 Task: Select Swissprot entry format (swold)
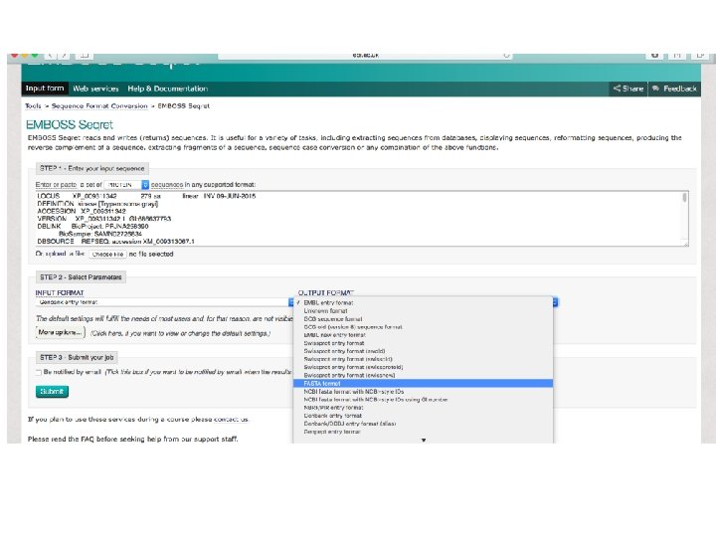click(x=423, y=351)
